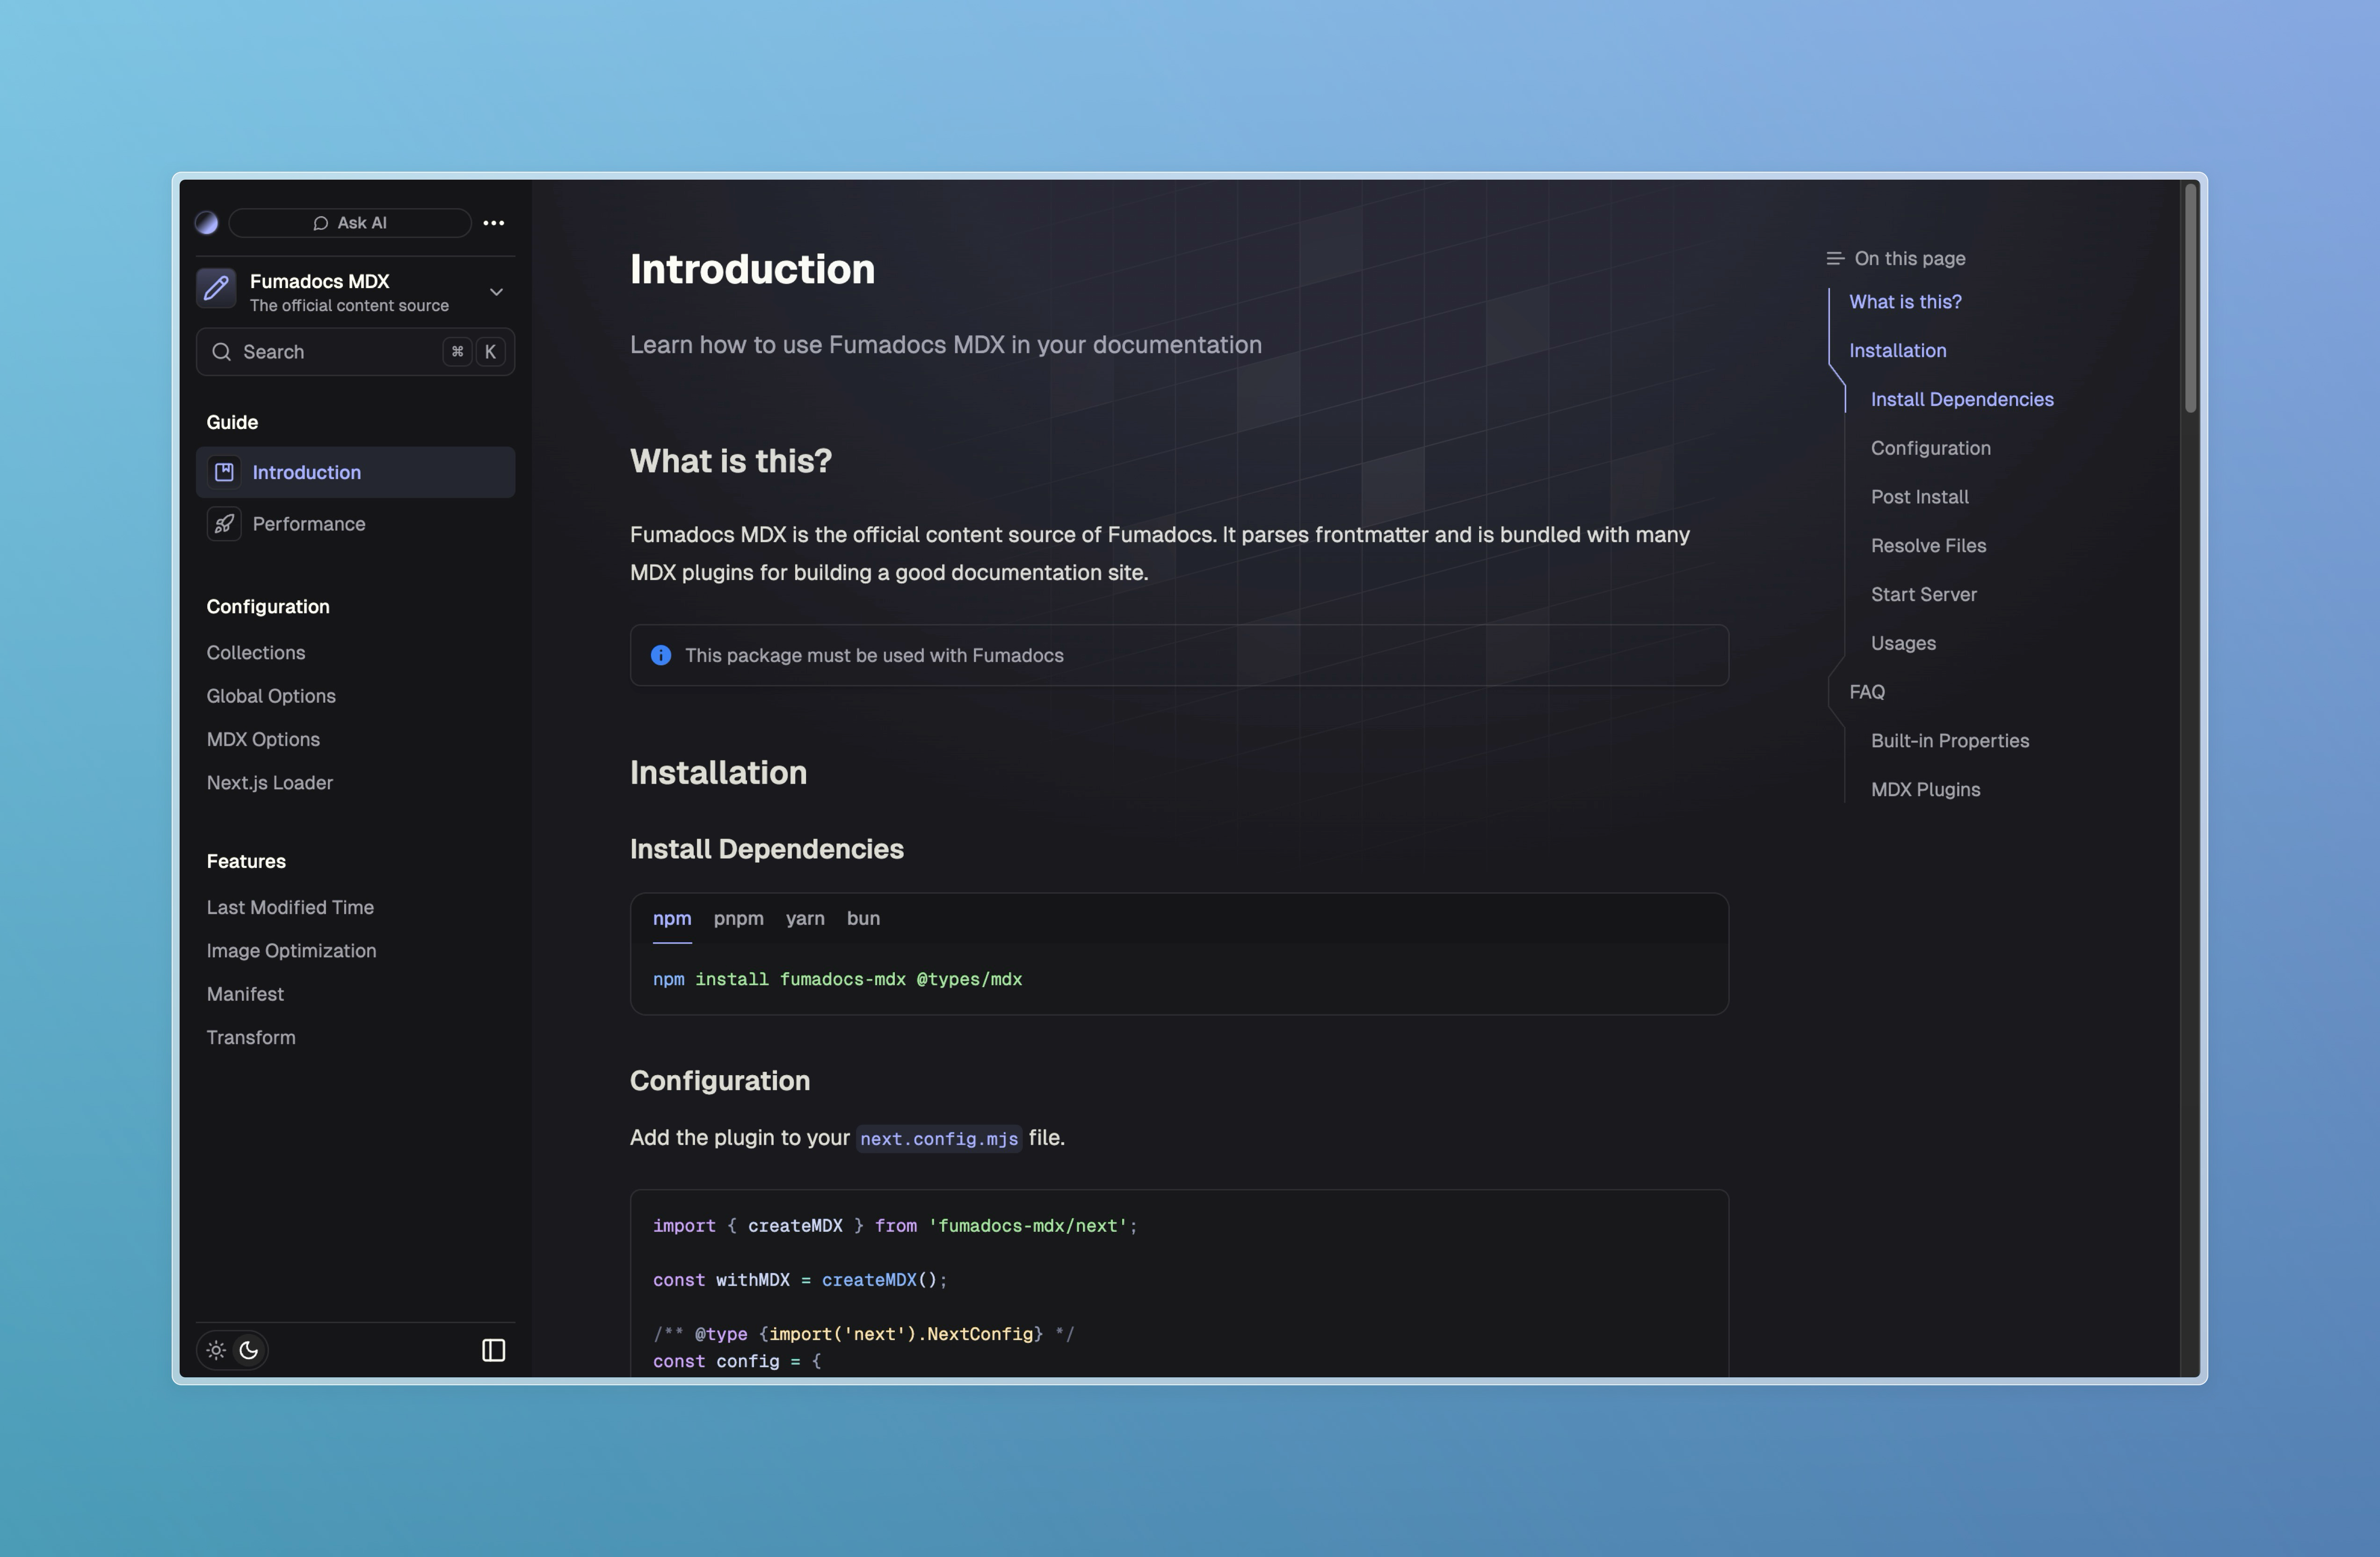Click the npm install command line

pos(837,979)
